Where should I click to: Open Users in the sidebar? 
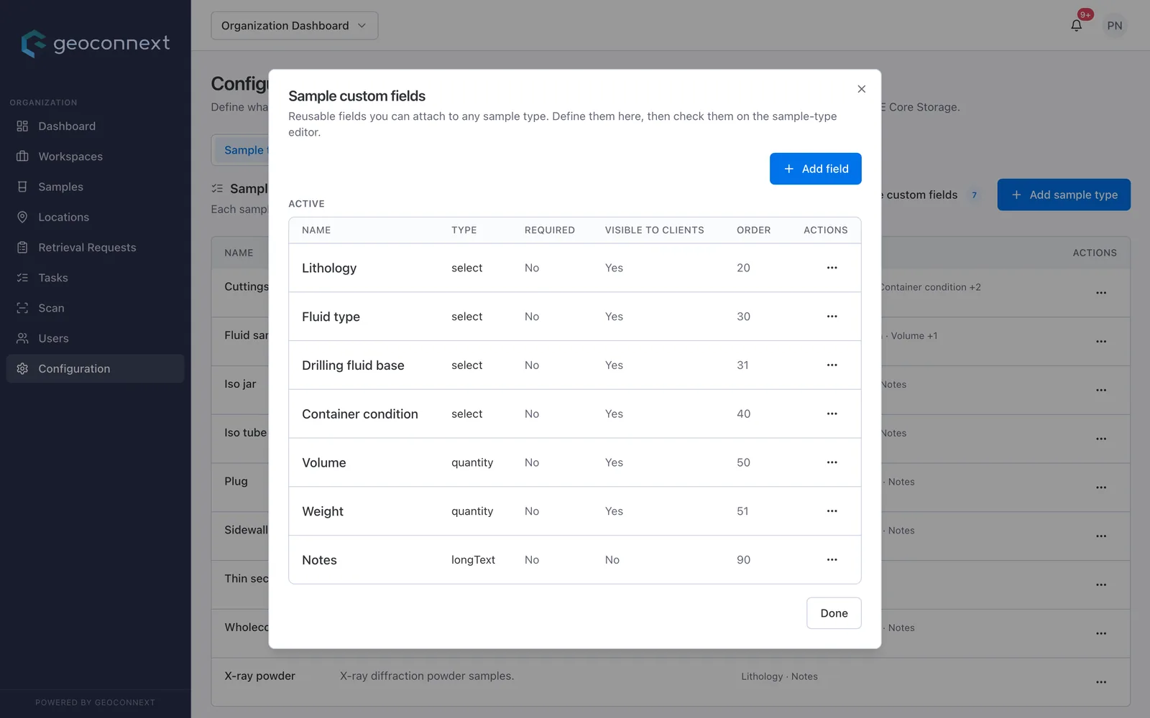(x=96, y=338)
